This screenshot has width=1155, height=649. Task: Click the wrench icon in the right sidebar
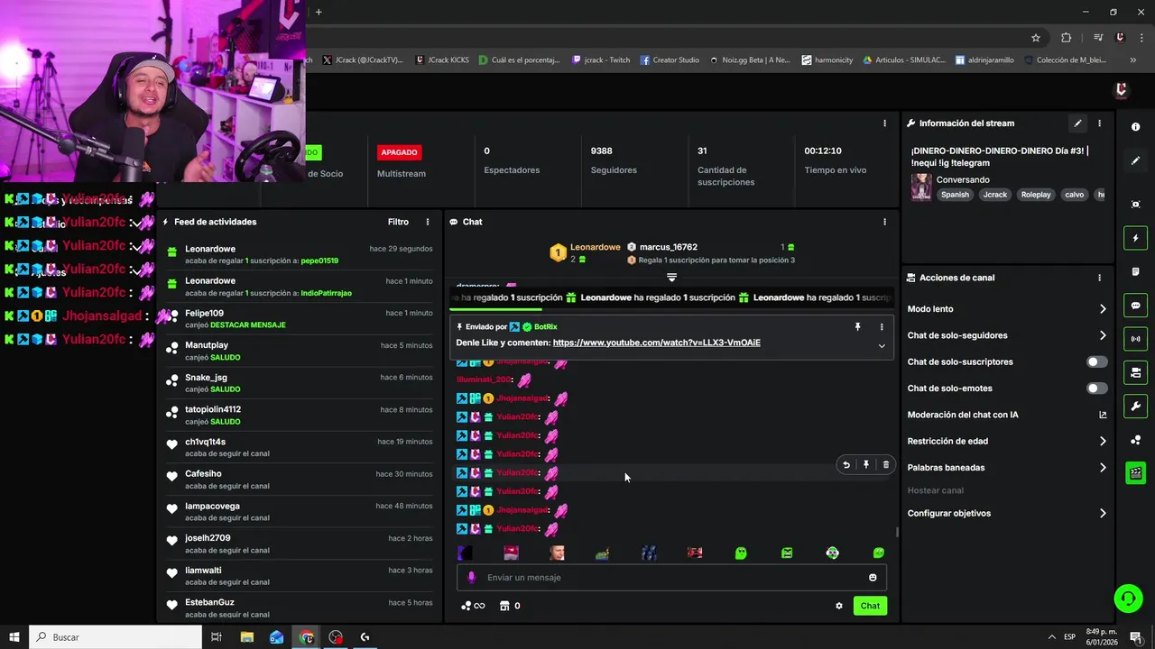(1135, 406)
